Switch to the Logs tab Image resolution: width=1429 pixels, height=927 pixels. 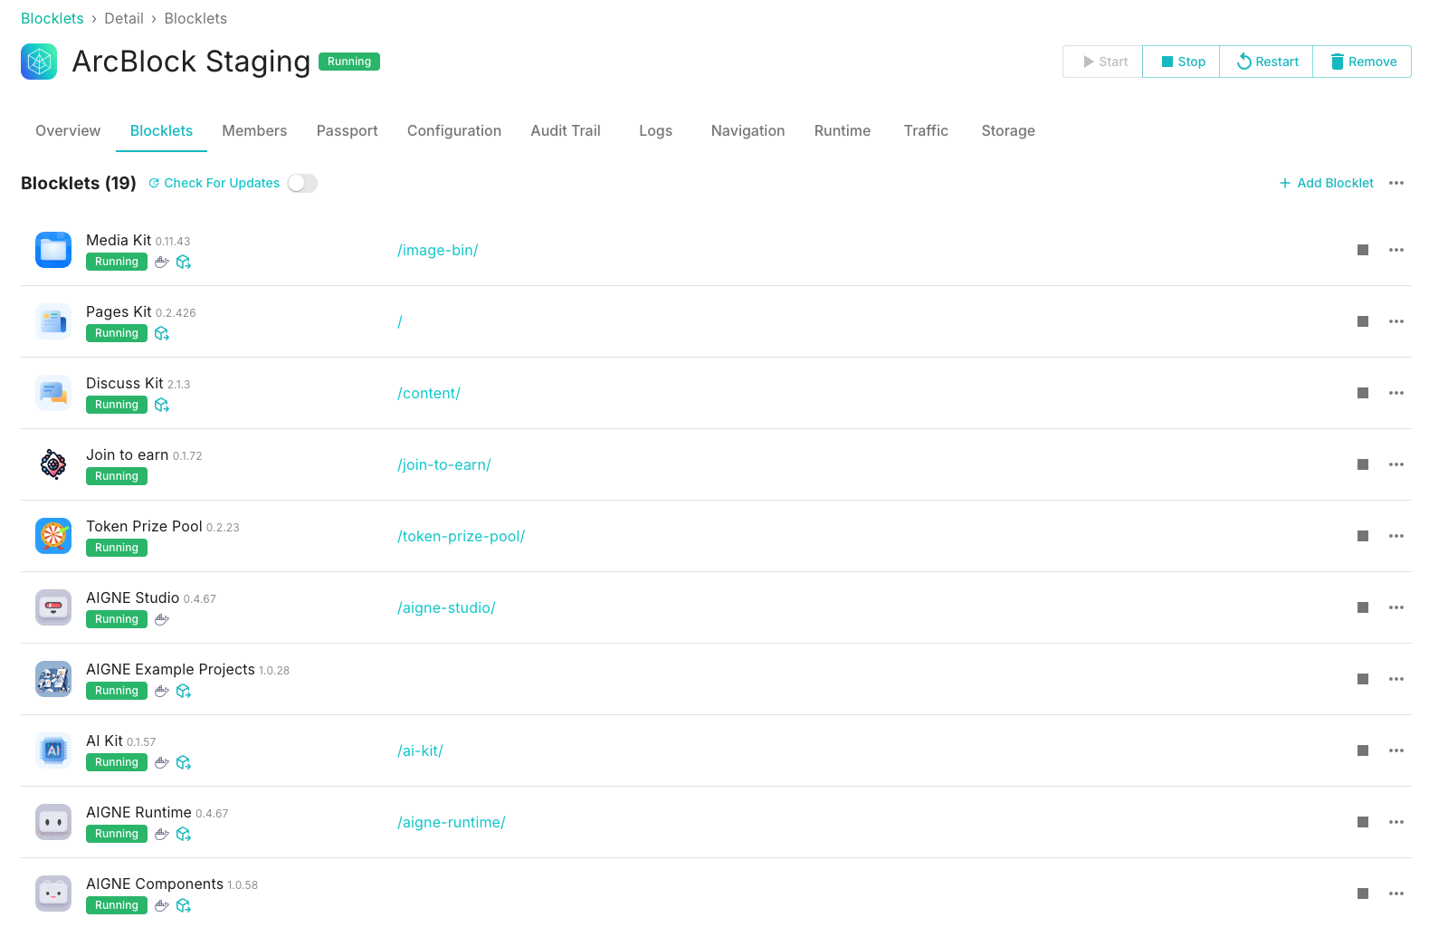[x=656, y=130]
